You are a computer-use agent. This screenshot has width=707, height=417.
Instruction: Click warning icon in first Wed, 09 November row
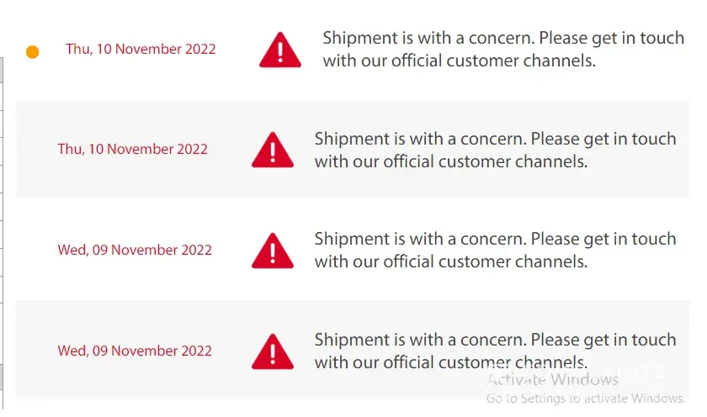273,251
